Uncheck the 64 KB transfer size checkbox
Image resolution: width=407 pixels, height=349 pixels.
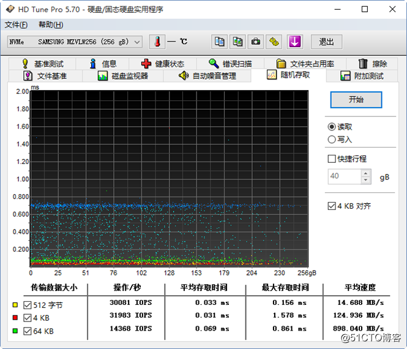coord(28,331)
